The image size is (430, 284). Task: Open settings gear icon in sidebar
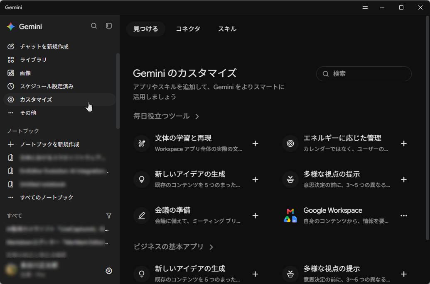click(x=109, y=271)
